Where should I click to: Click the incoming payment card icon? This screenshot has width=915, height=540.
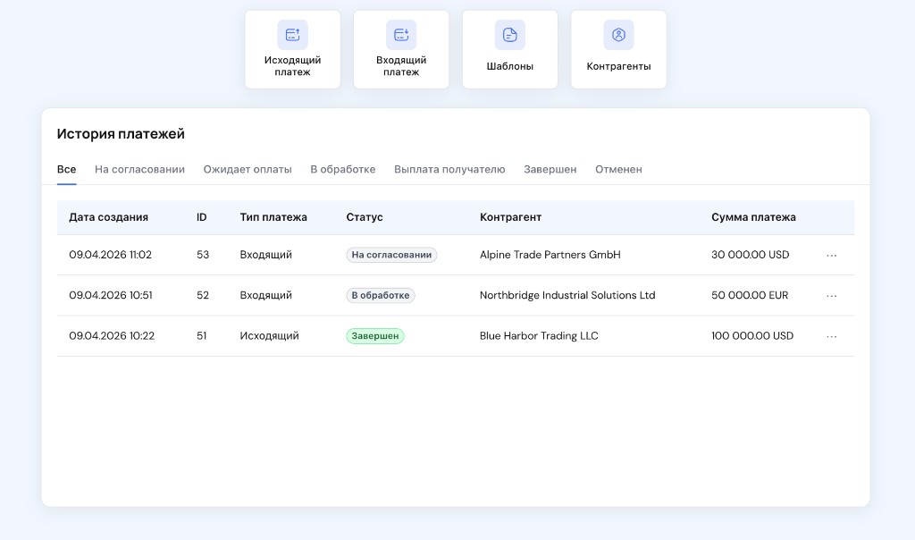pyautogui.click(x=401, y=35)
